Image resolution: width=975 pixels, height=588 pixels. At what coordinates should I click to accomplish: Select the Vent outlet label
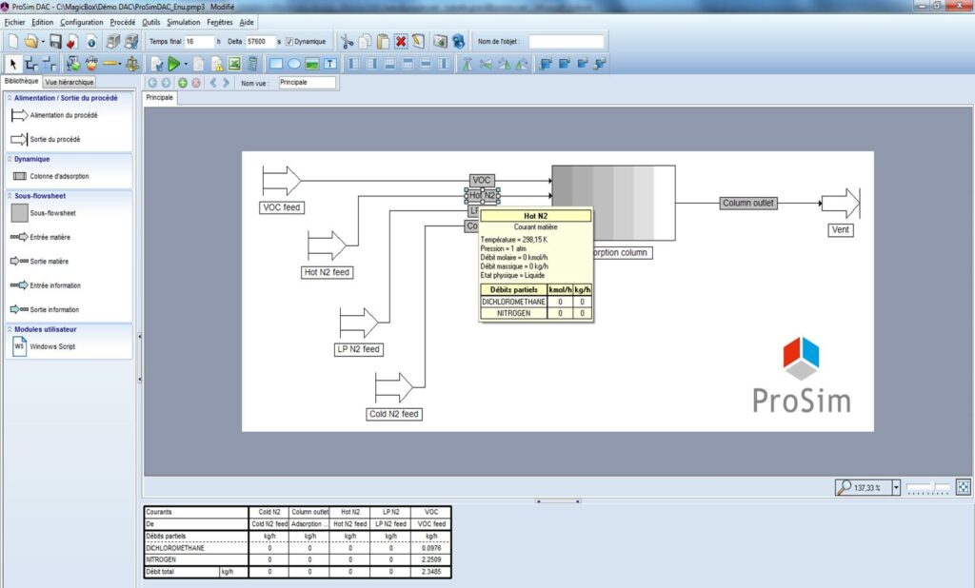840,230
